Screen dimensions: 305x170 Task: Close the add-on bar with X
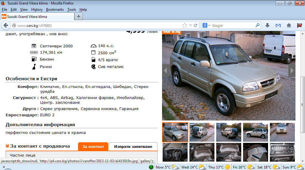[4, 167]
